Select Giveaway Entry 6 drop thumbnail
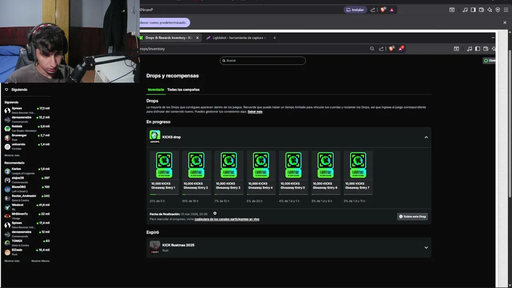512x288 pixels. [326, 165]
